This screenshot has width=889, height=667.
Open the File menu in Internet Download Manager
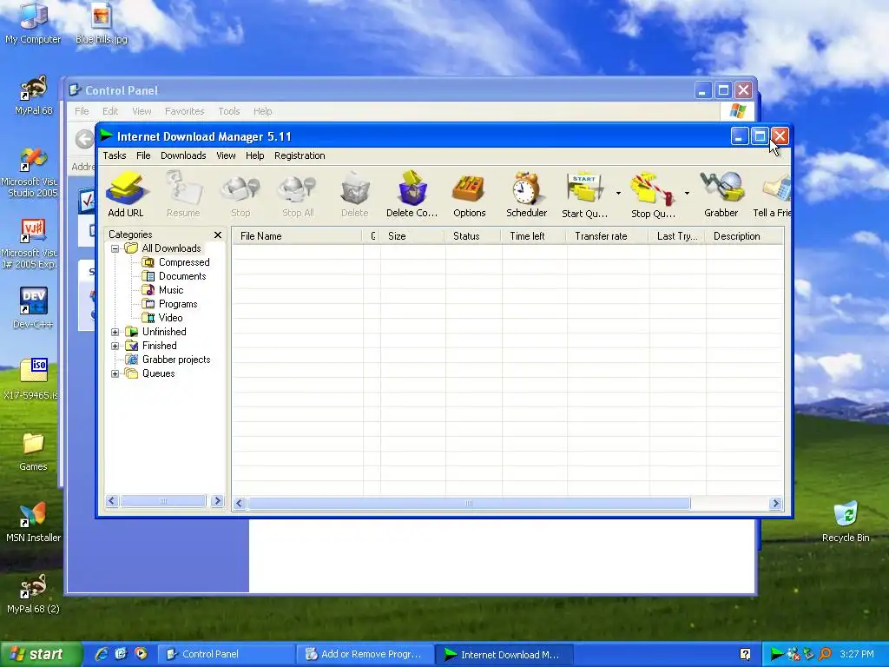(143, 155)
